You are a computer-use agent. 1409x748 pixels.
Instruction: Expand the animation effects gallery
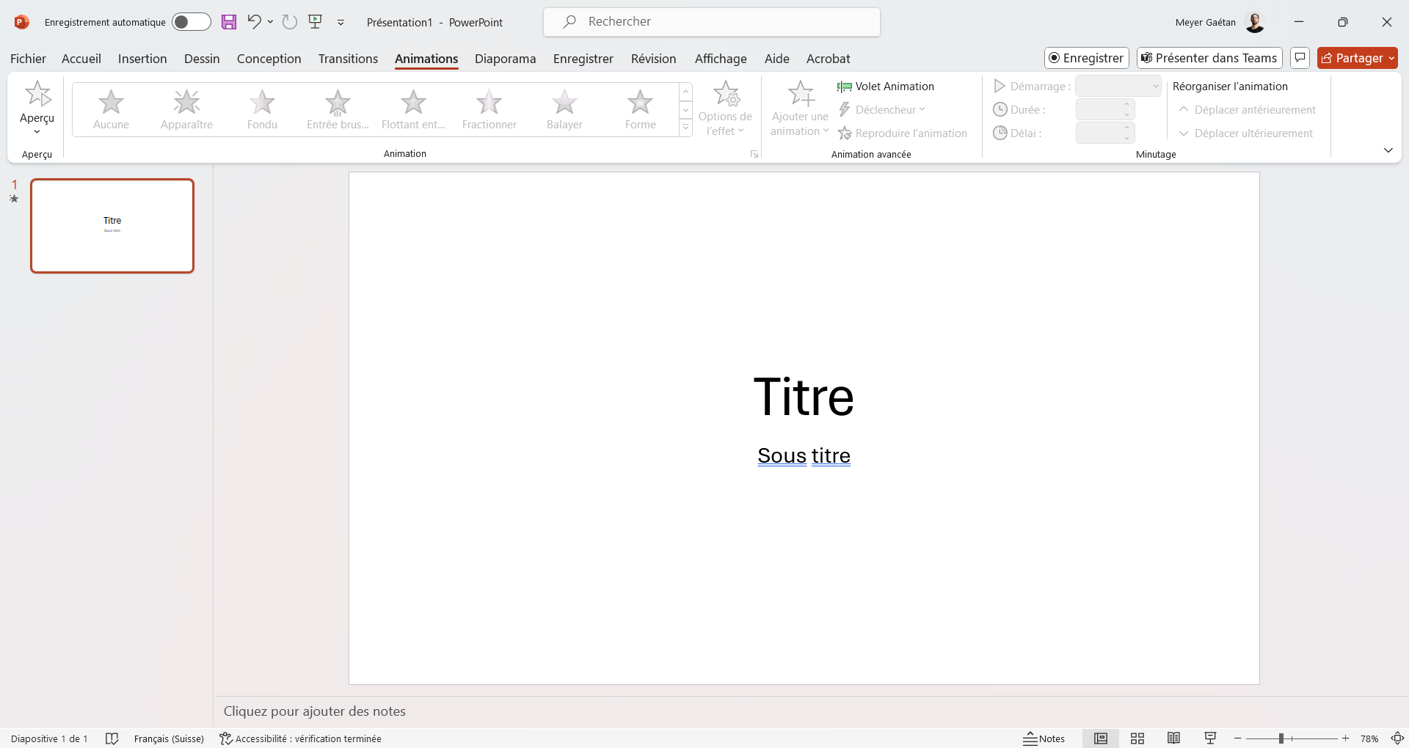(685, 128)
